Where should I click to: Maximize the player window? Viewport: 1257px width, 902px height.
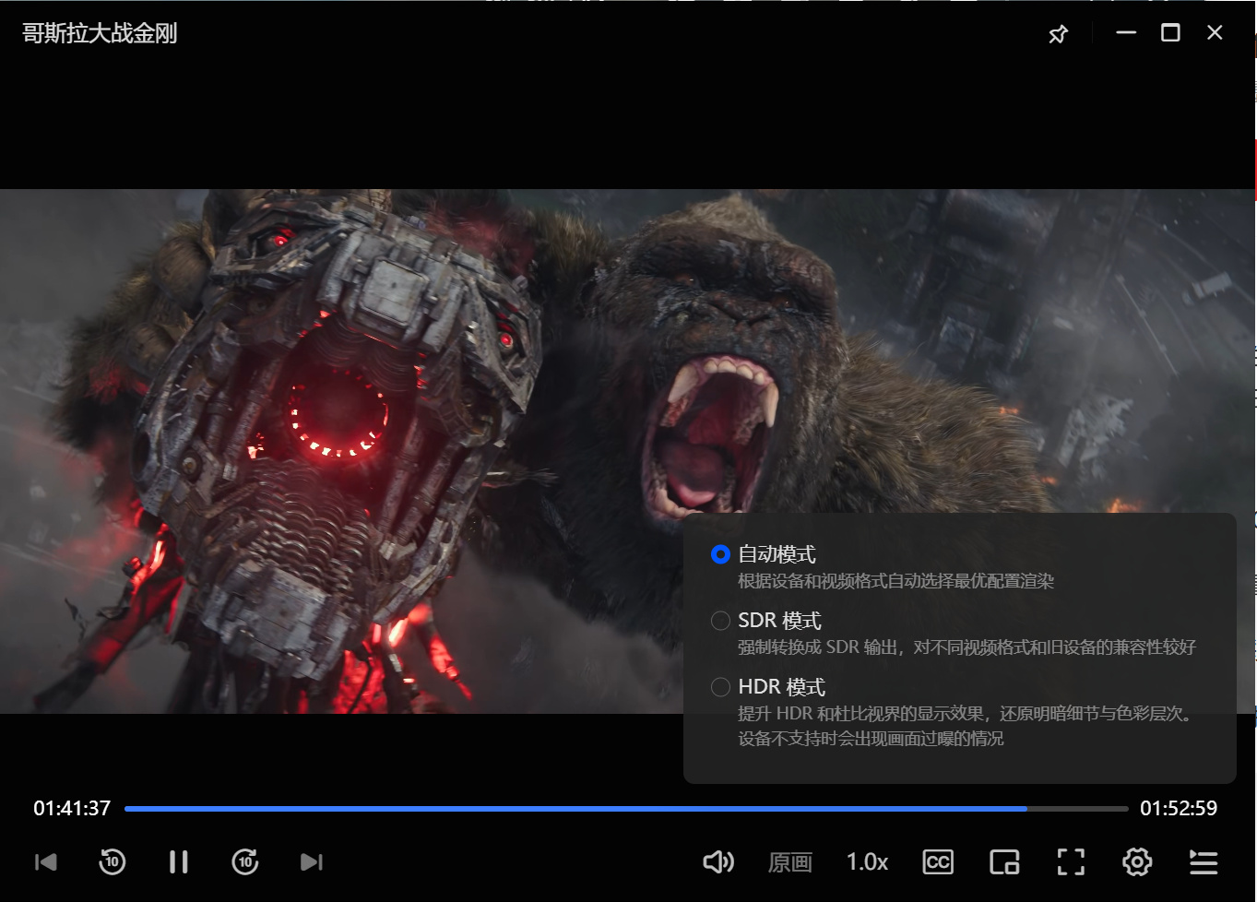coord(1170,33)
